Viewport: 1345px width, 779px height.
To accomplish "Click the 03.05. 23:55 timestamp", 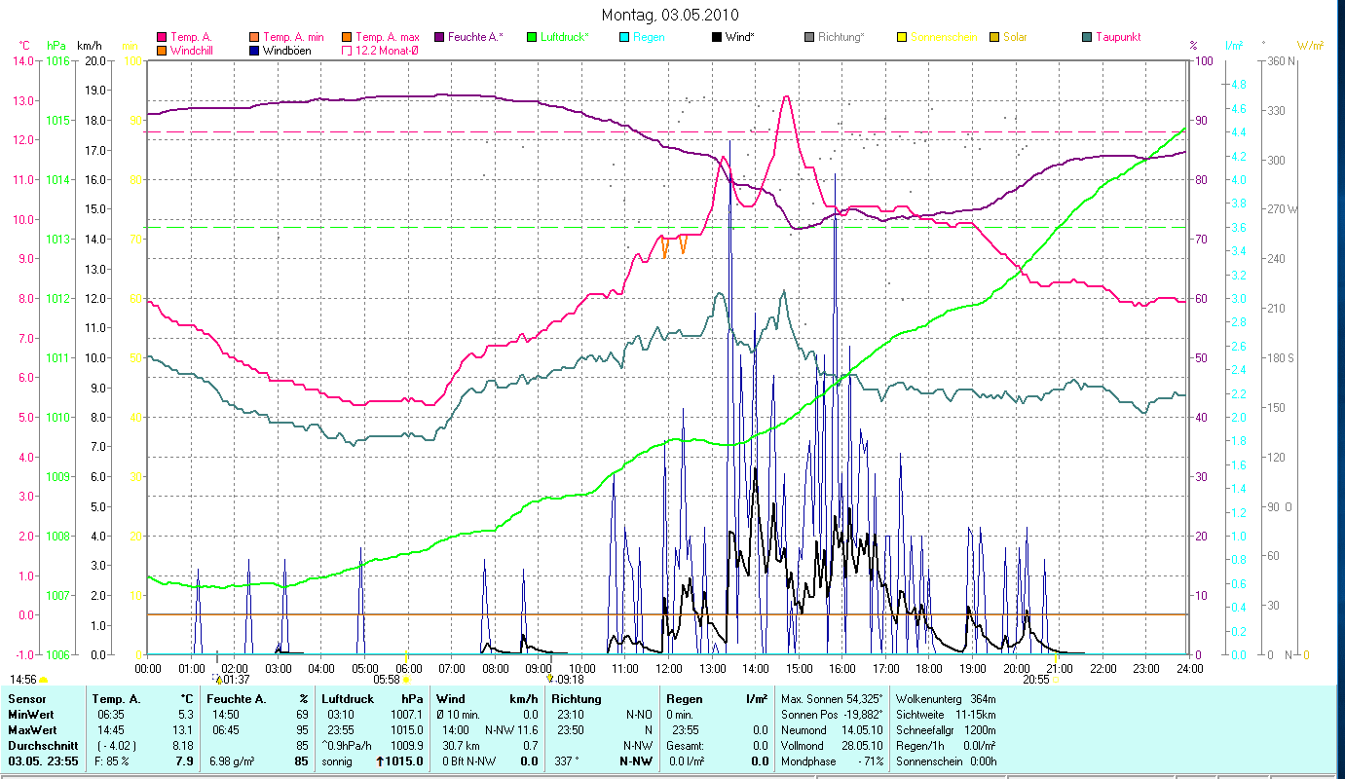I will click(43, 760).
